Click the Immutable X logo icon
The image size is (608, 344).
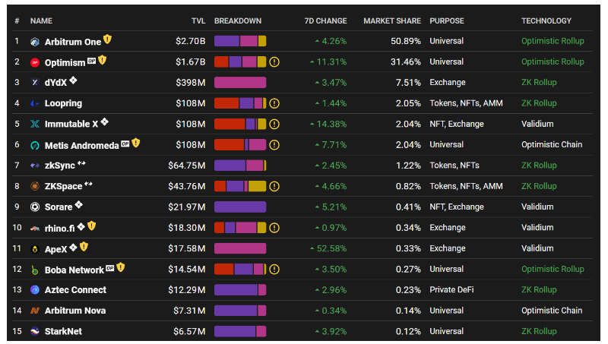pyautogui.click(x=35, y=124)
